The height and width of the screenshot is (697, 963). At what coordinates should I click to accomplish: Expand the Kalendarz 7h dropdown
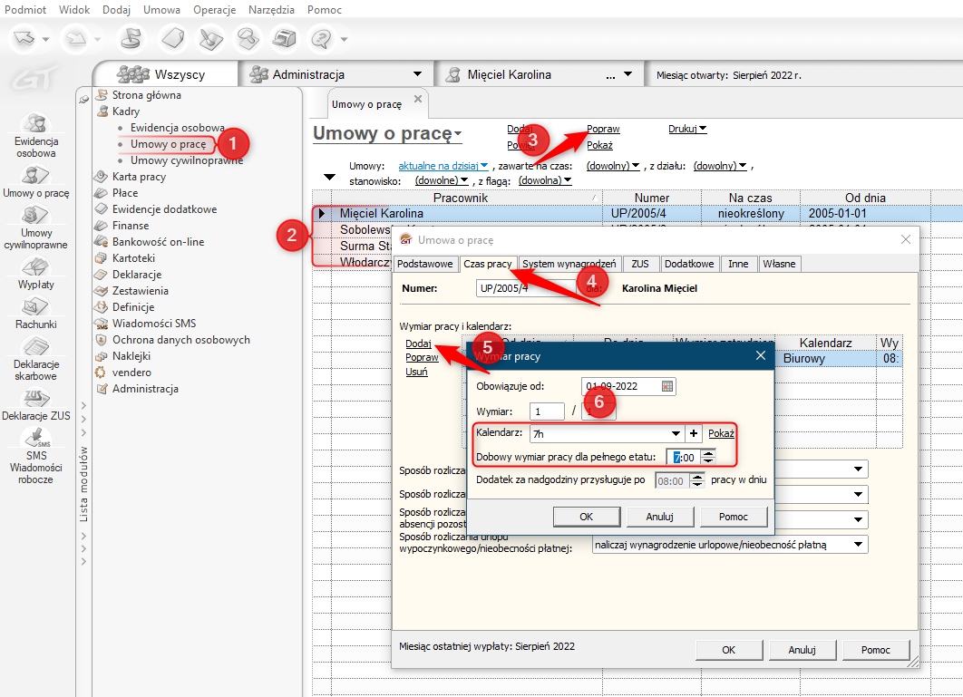[x=676, y=434]
